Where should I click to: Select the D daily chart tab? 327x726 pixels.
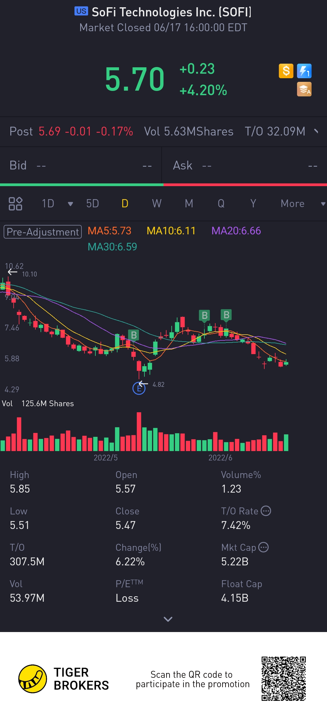(125, 203)
